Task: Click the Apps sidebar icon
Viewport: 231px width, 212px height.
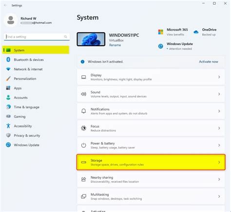Action: click(8, 88)
